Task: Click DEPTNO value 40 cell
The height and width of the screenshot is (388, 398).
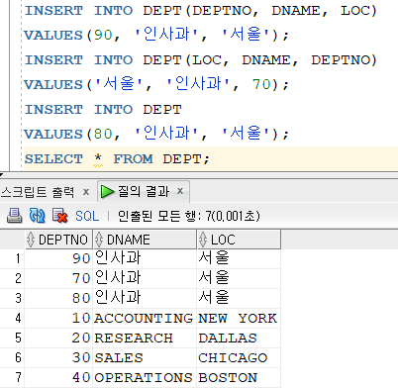Action: 58,377
